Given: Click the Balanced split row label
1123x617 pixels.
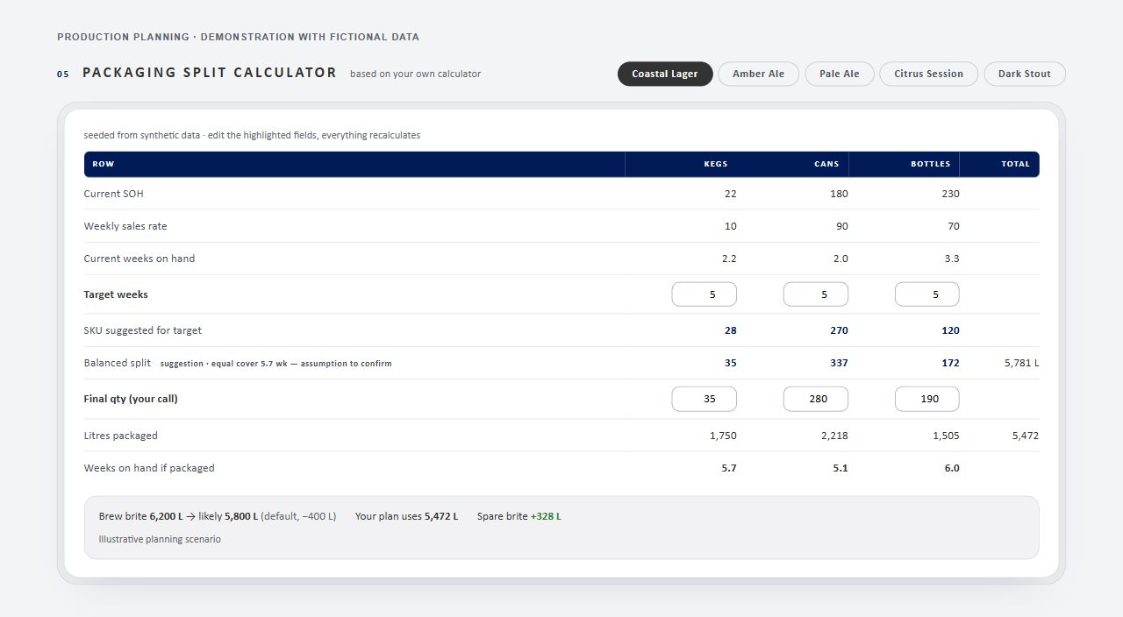Looking at the screenshot, I should [118, 363].
